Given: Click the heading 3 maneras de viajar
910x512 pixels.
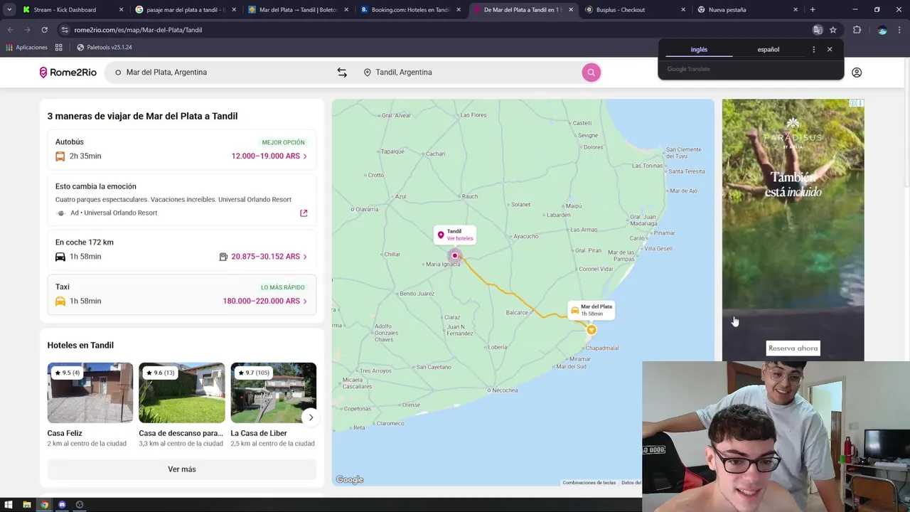Looking at the screenshot, I should pyautogui.click(x=142, y=116).
